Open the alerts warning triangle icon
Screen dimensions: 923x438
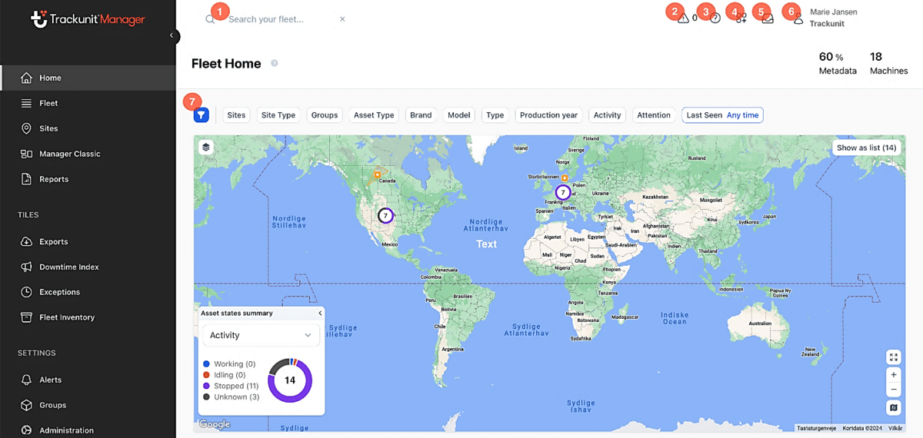(x=683, y=19)
